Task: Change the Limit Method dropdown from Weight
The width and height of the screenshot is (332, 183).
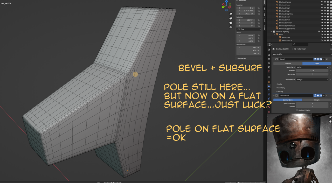Action: pyautogui.click(x=313, y=79)
